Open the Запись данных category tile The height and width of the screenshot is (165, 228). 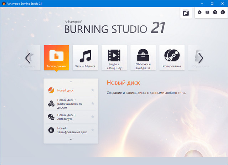[56, 57]
